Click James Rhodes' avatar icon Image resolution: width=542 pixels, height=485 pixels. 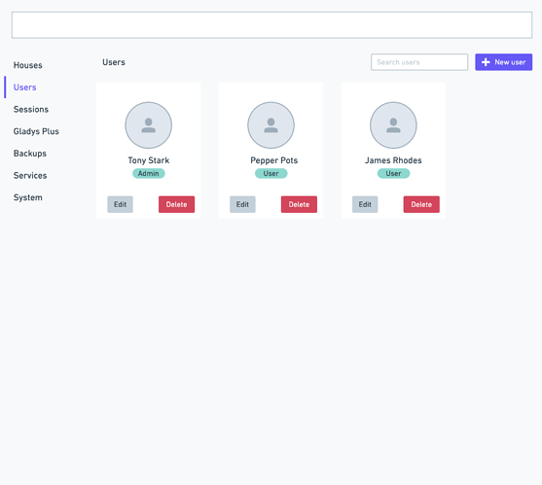point(393,125)
